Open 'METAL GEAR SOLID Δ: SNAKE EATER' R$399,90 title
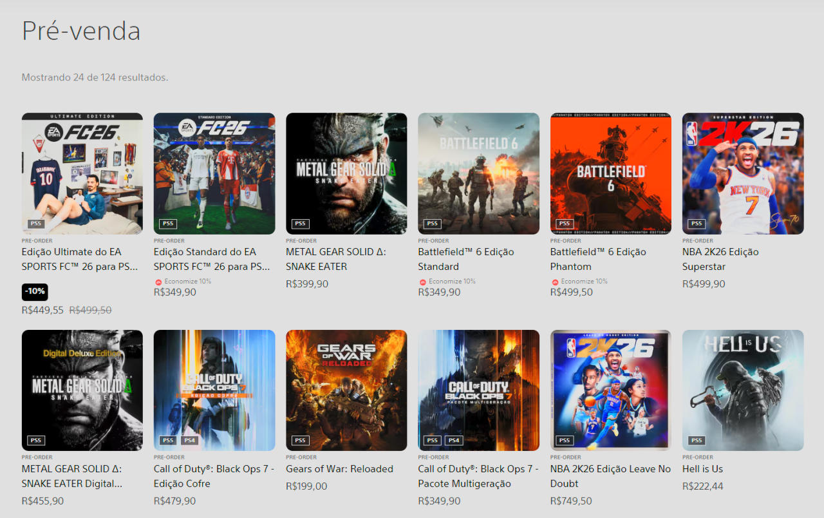 336,259
